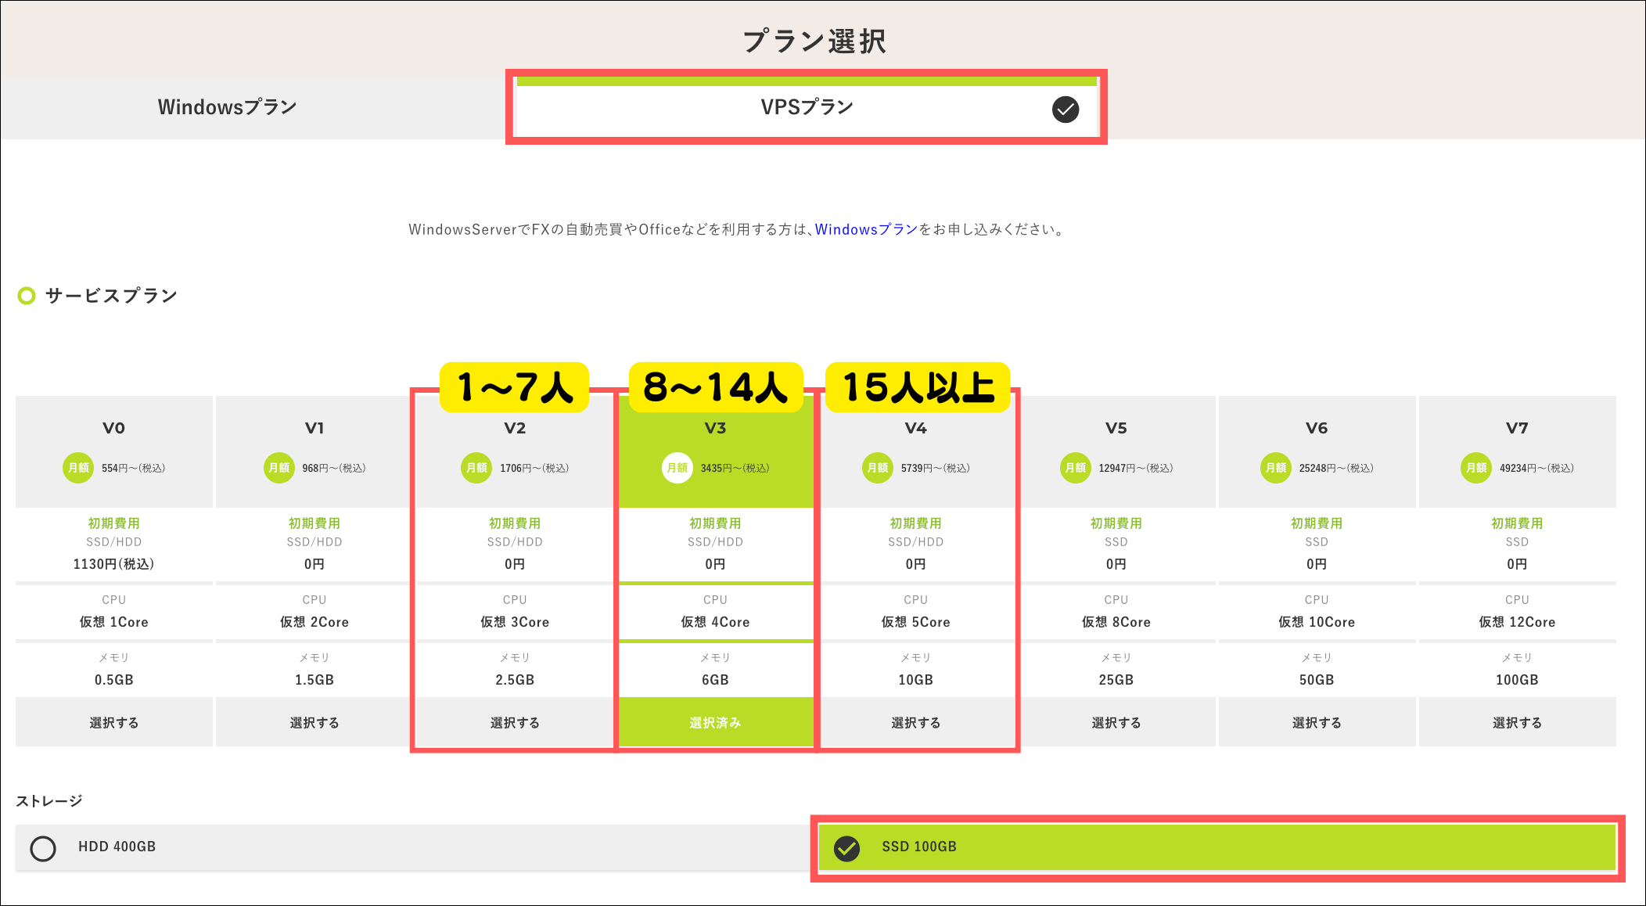Click the 月額 badge on V2 plan
1646x906 pixels.
(476, 468)
